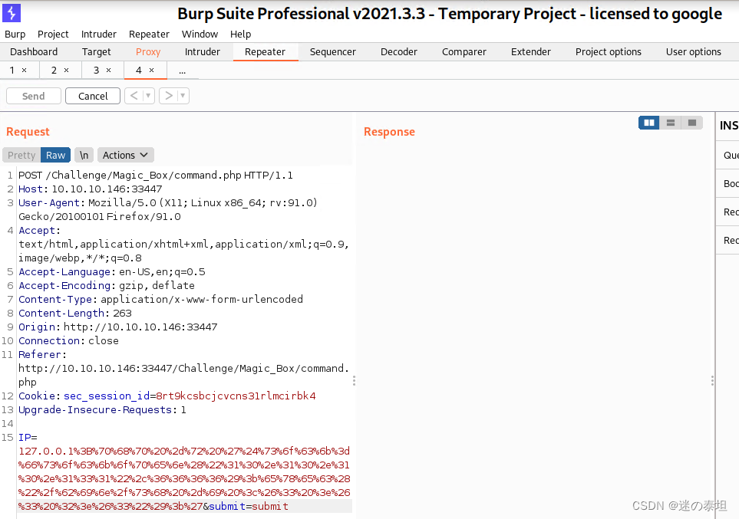Screen dimensions: 739x519
Task: Open the Repeater menu in menu bar
Action: click(149, 34)
